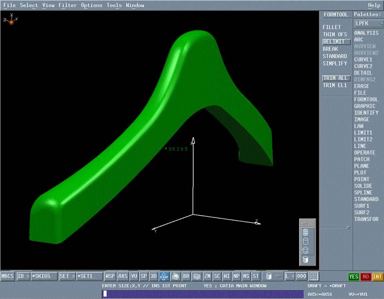Screen dimensions: 384x299
Task: Choose FILLET from the FORMTOOL options
Action: click(332, 27)
